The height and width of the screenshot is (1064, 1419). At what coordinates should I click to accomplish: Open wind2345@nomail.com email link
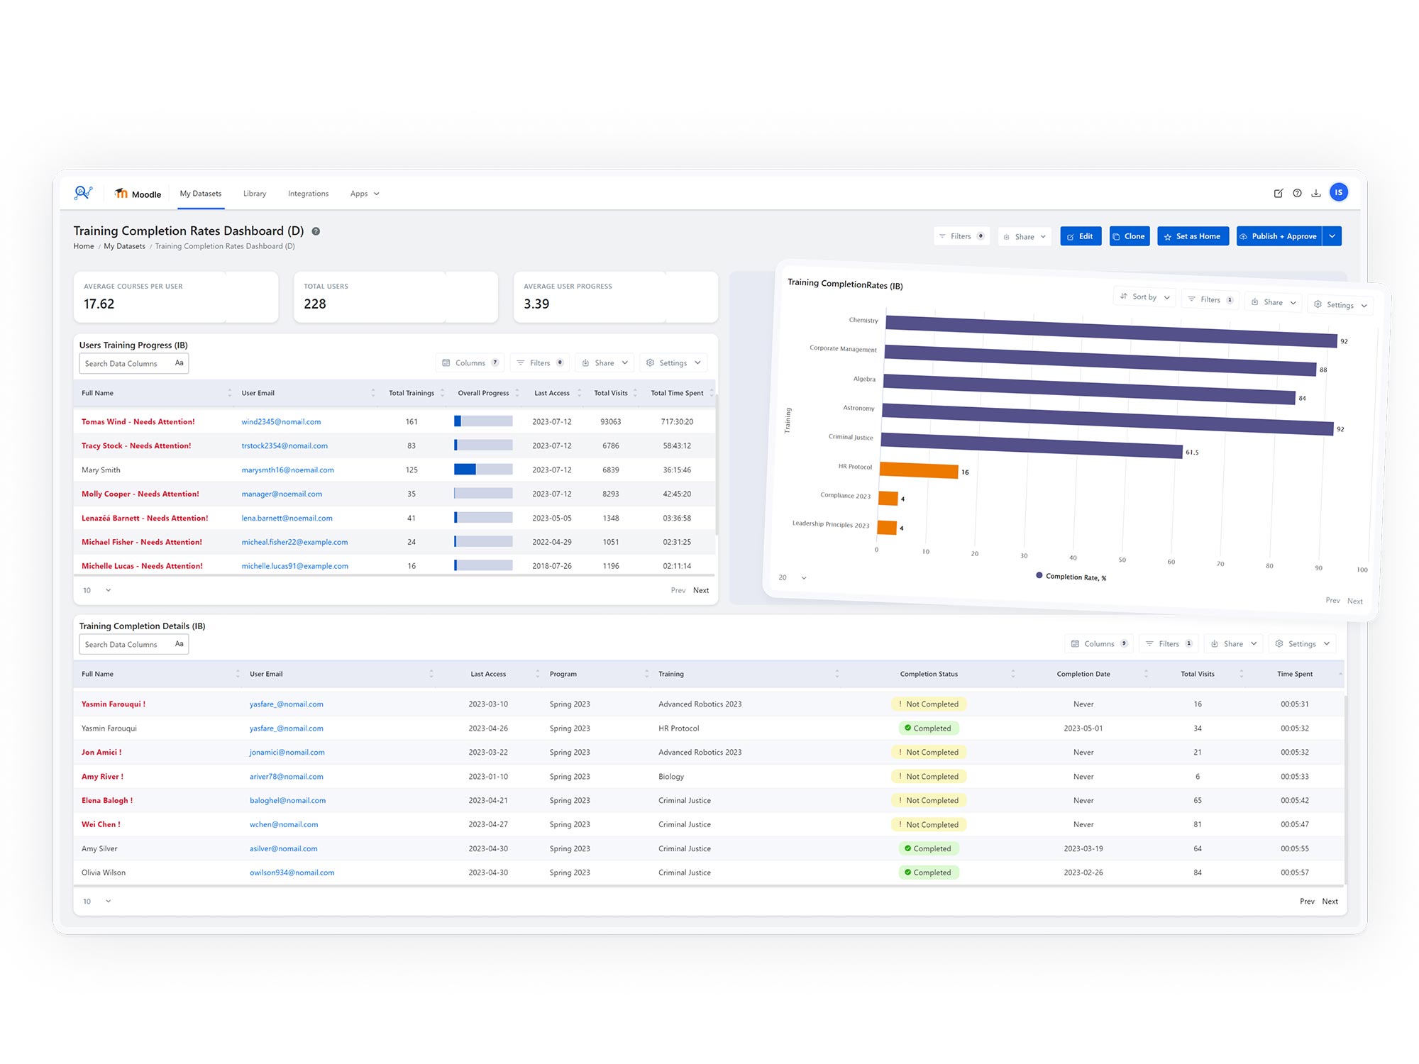pos(281,422)
